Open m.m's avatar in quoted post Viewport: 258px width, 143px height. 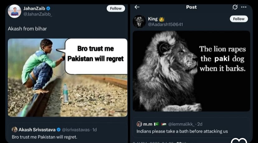coord(139,124)
